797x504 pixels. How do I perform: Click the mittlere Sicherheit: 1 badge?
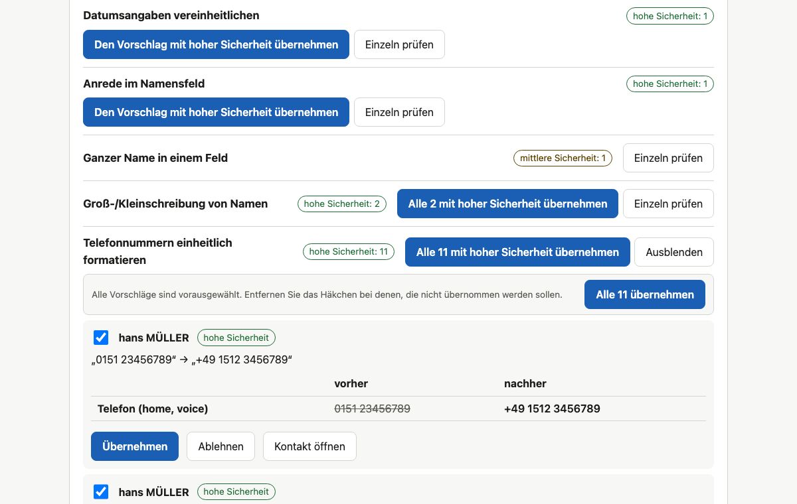point(563,158)
